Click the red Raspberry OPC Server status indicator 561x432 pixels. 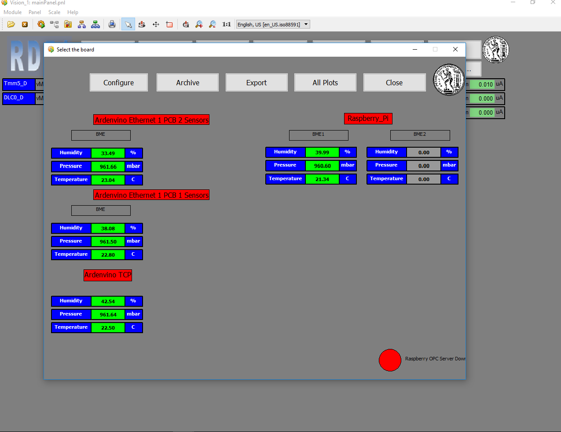click(390, 360)
